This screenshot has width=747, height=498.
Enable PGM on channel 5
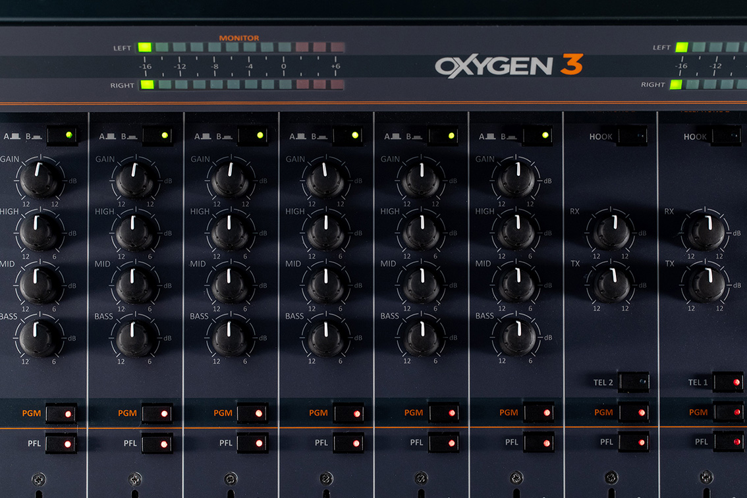coord(443,412)
